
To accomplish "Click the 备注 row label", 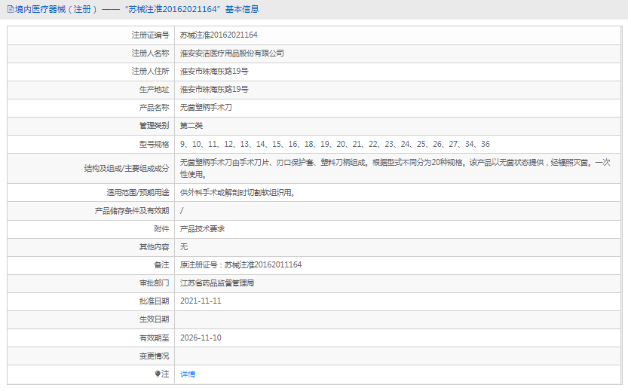I will pos(161,265).
